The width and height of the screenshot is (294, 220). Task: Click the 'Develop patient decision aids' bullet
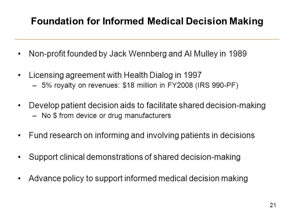(147, 105)
